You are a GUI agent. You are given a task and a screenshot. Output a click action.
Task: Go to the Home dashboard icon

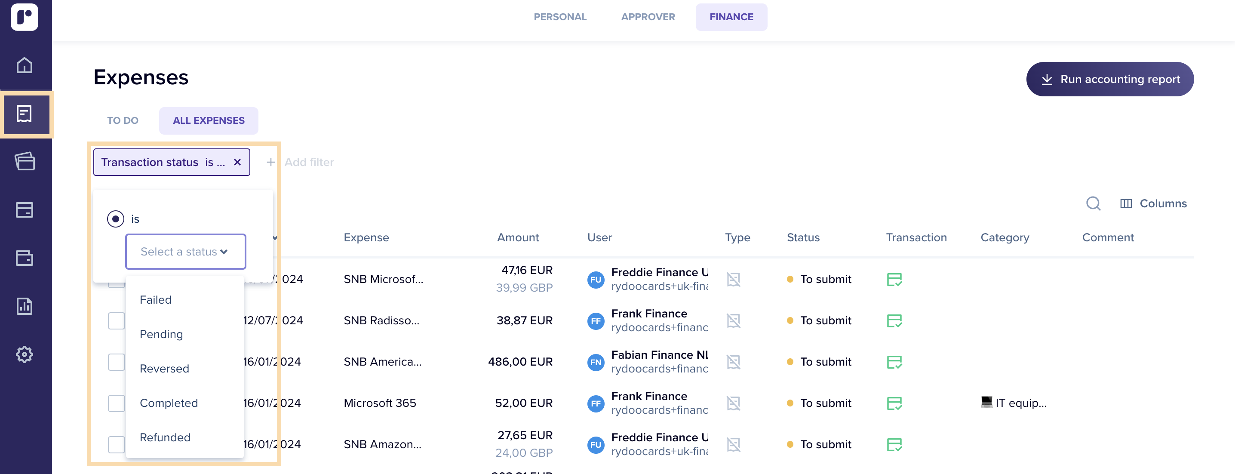coord(25,65)
